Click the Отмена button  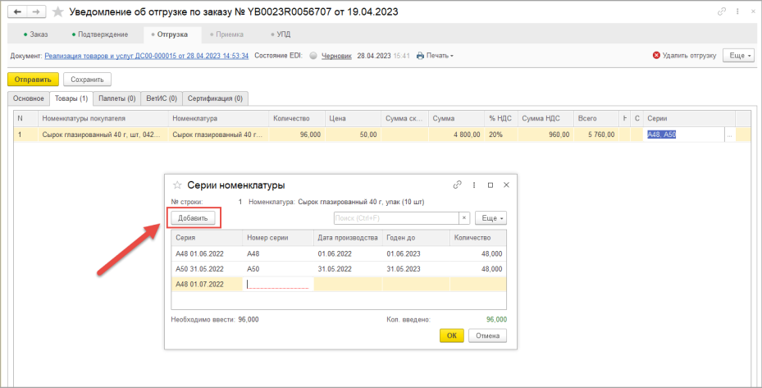point(488,336)
